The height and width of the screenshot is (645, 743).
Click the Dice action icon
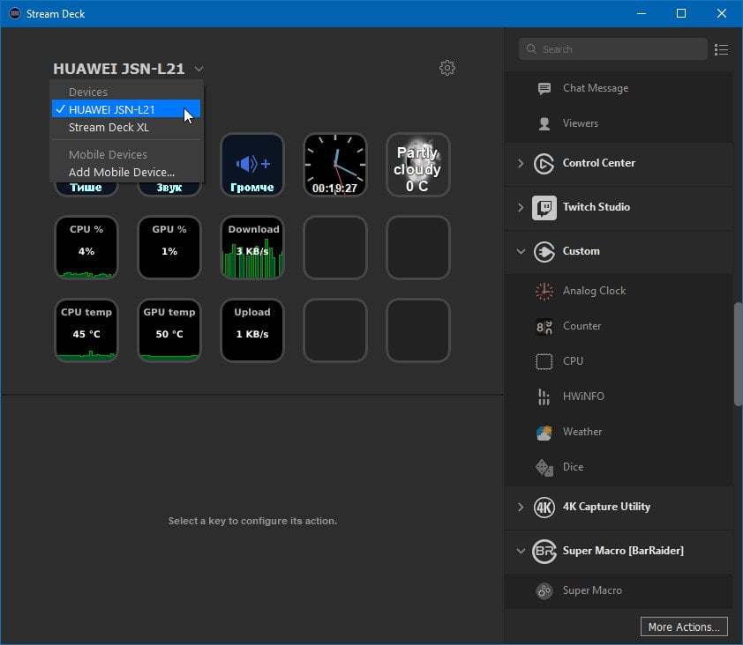tap(544, 468)
